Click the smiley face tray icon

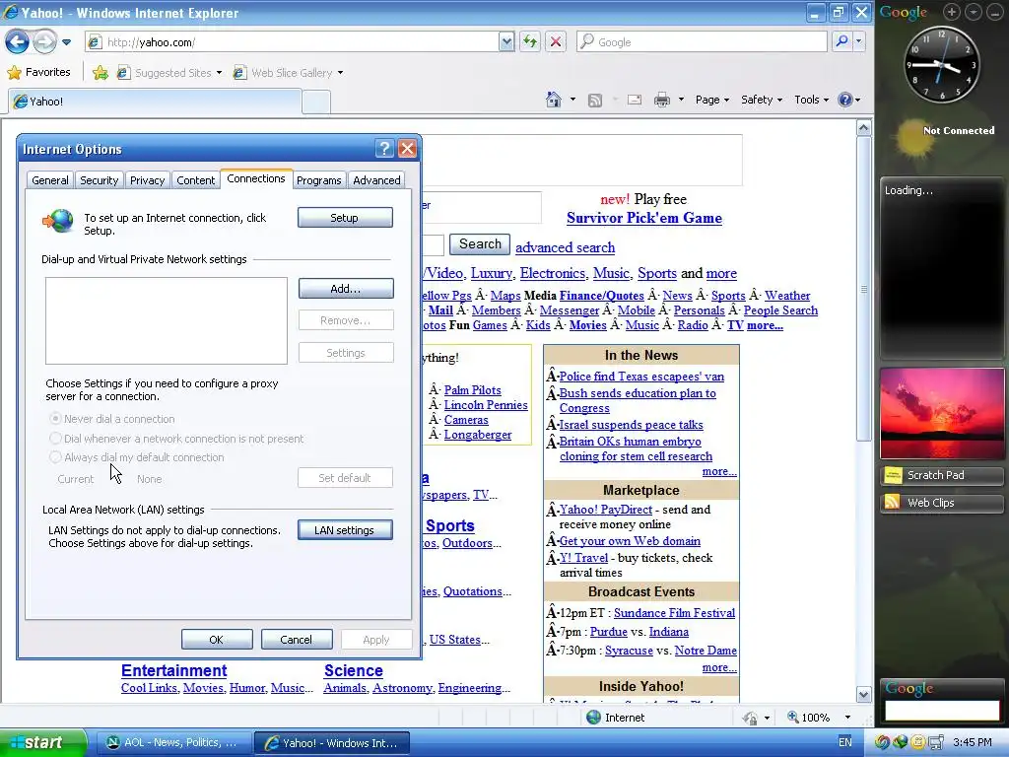tap(918, 743)
